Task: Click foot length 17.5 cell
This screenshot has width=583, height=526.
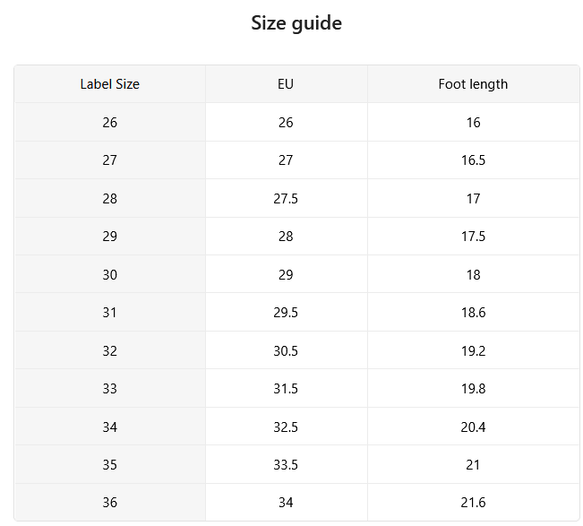Action: pyautogui.click(x=474, y=237)
